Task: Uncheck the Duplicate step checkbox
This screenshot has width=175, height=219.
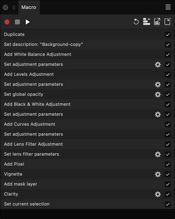Action: [x=168, y=34]
